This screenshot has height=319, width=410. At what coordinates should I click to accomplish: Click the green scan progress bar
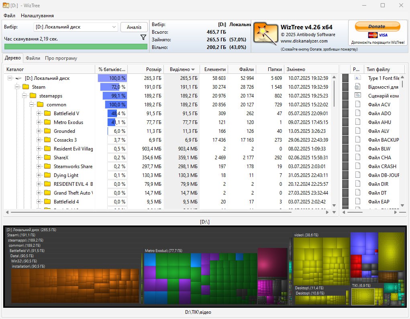tap(76, 47)
